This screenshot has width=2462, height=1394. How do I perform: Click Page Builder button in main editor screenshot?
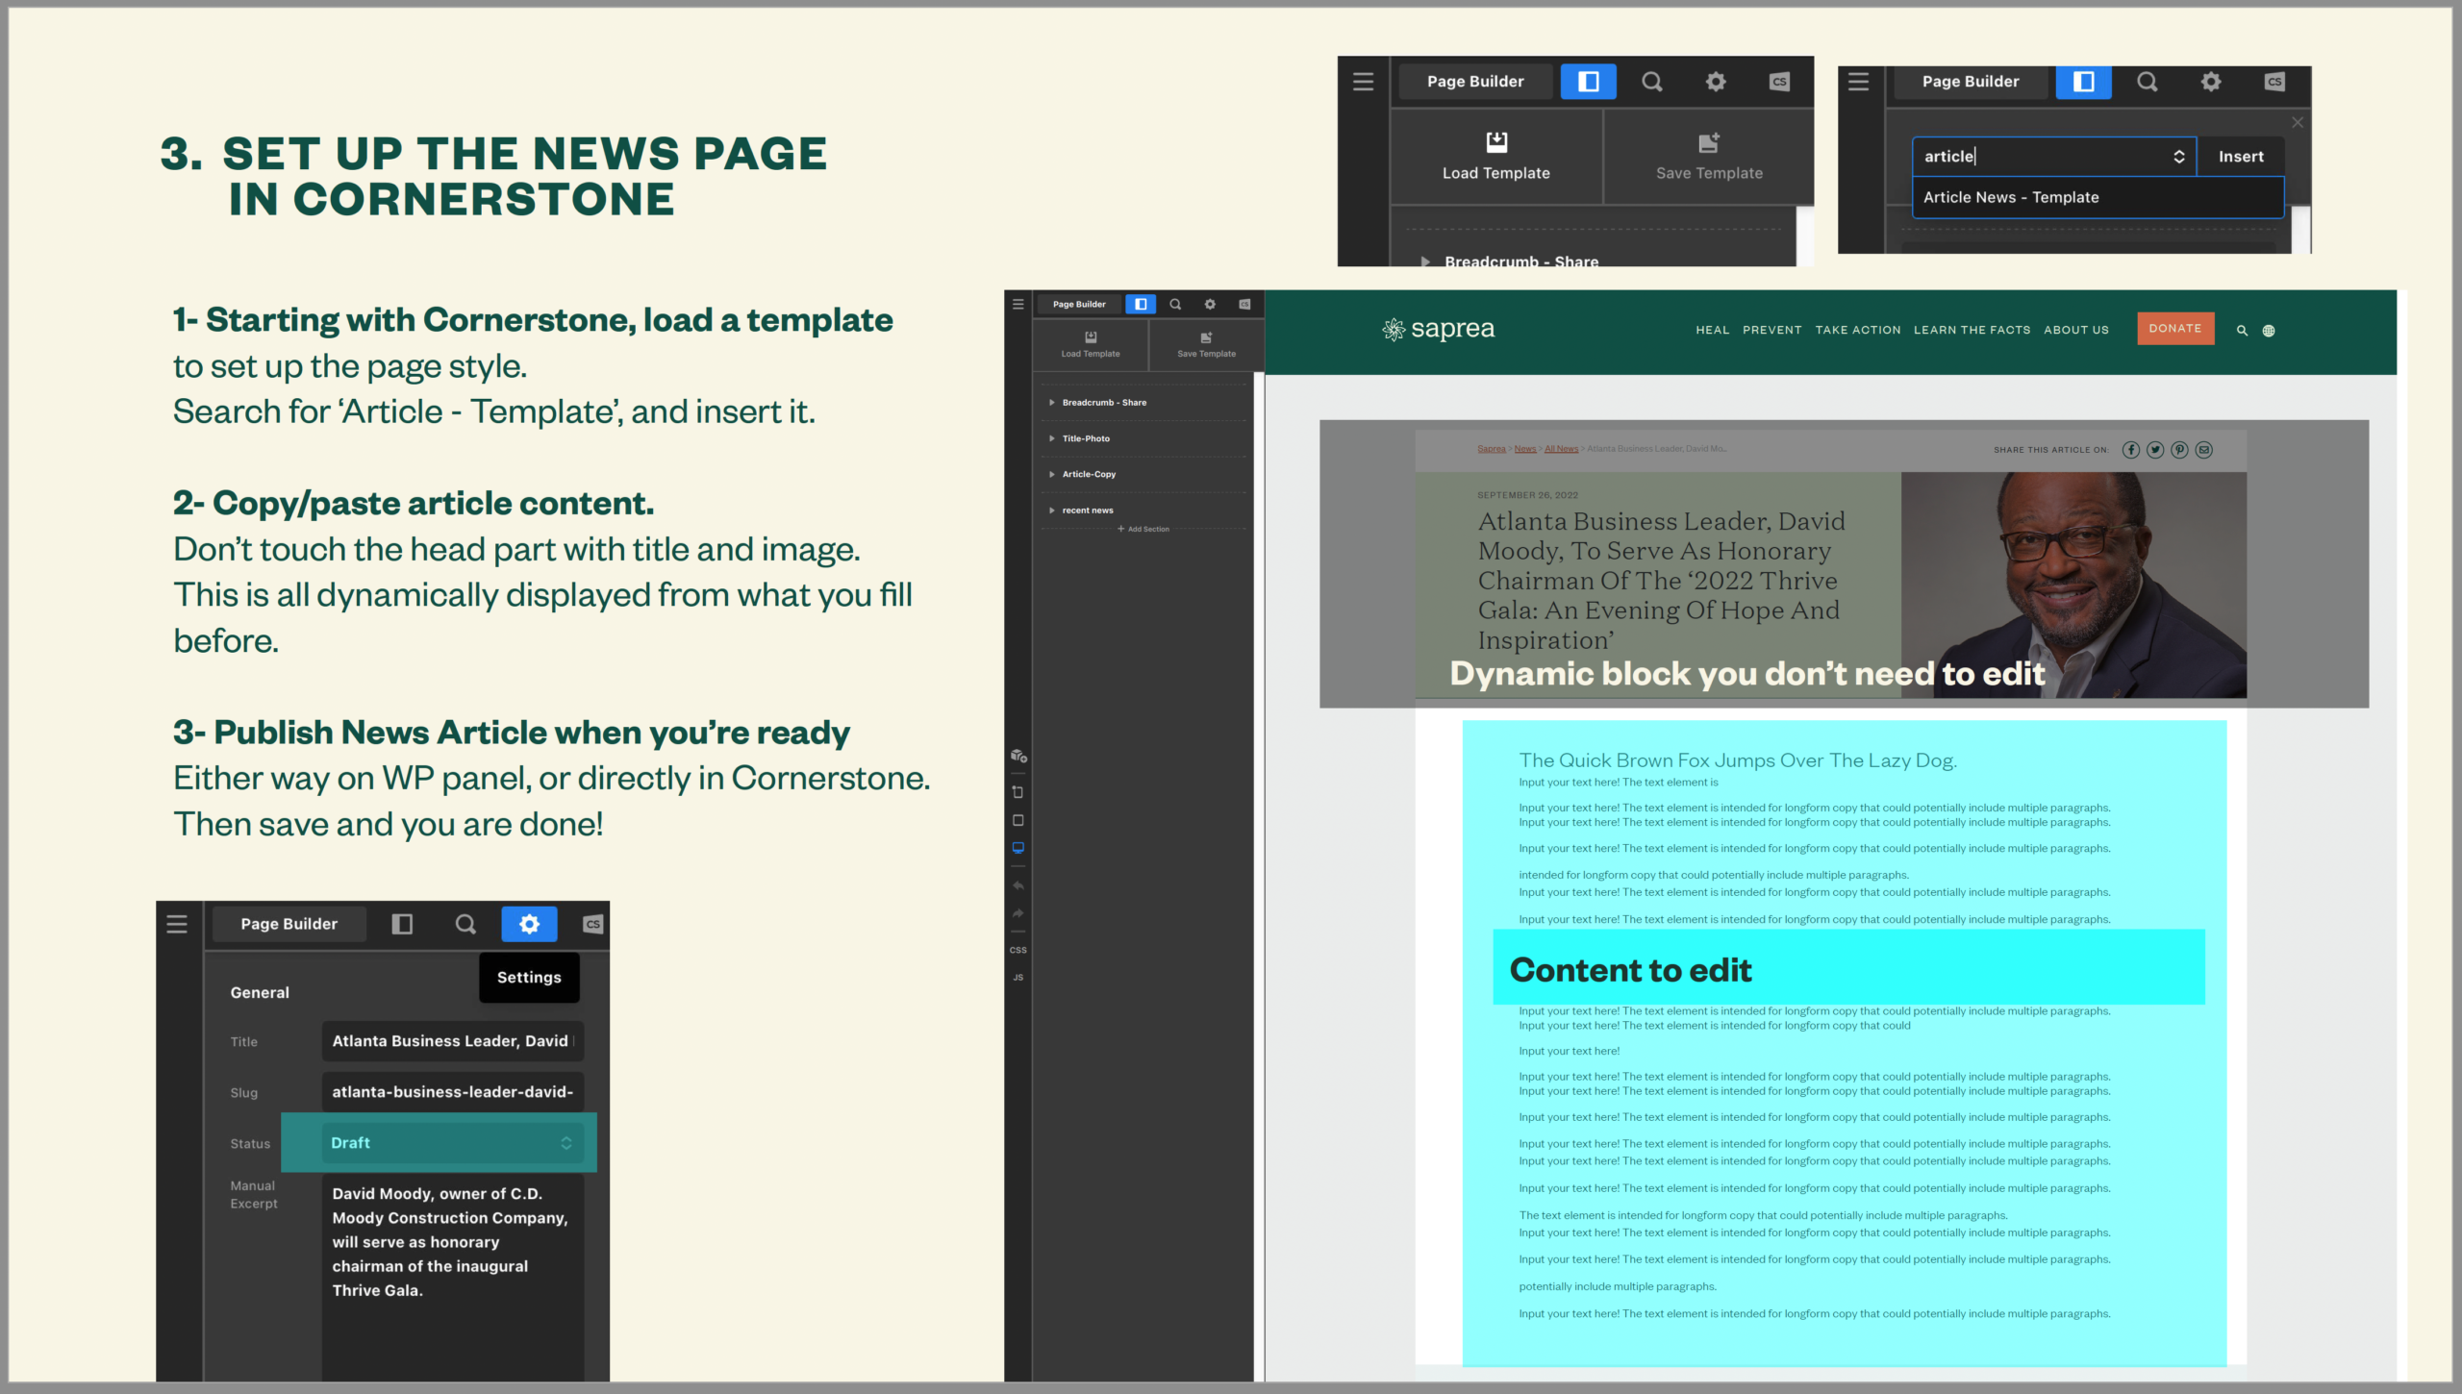pyautogui.click(x=1079, y=304)
